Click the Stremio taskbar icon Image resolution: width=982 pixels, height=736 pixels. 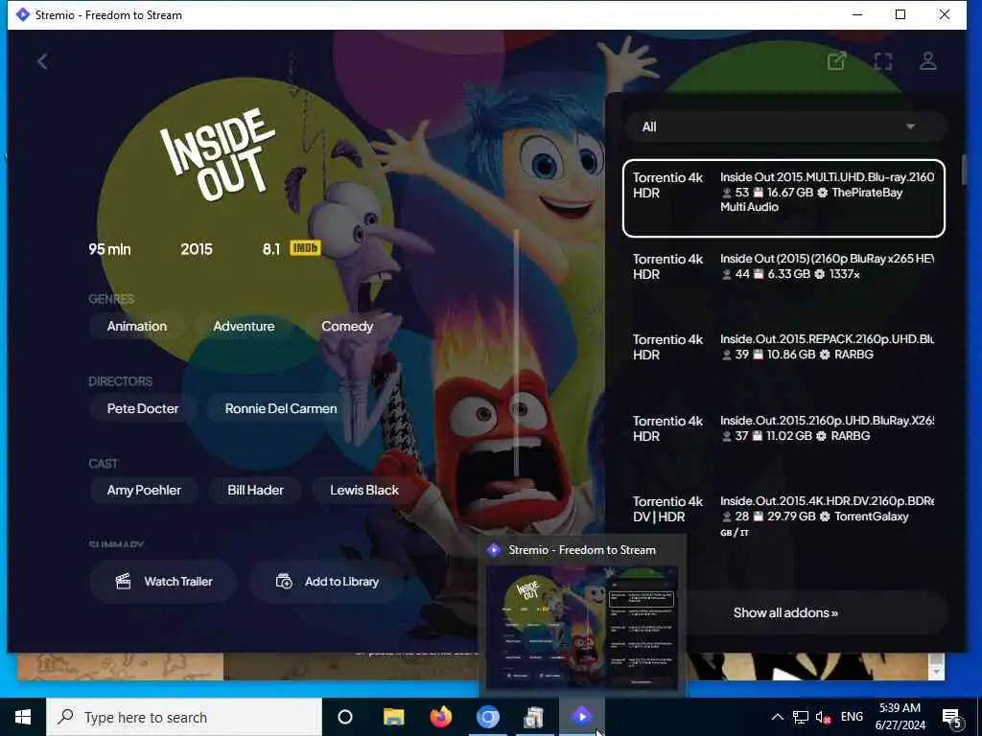(x=581, y=717)
